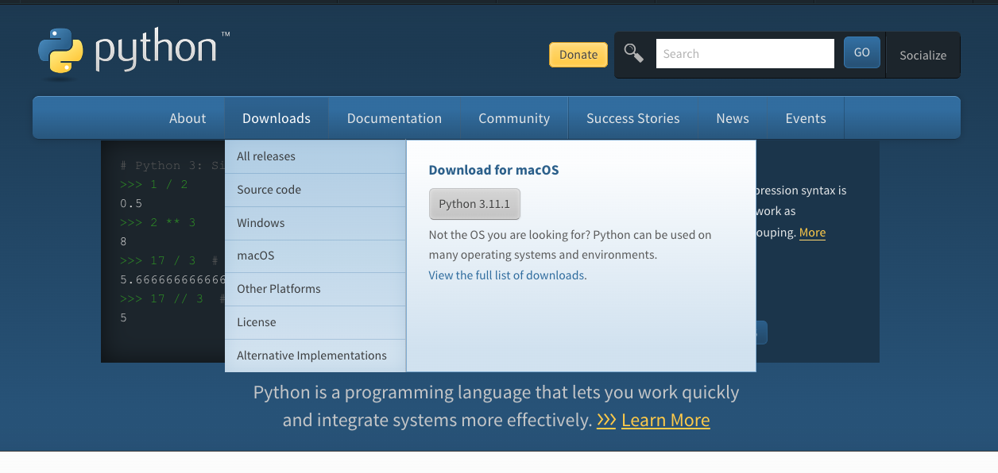The height and width of the screenshot is (473, 998).
Task: Click the '>>> 1 / 2' code line
Action: [x=154, y=184]
